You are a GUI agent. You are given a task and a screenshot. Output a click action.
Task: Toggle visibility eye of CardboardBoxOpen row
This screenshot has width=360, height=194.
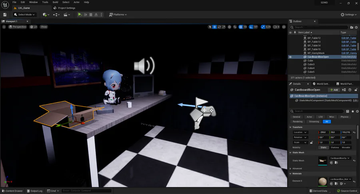tap(290, 57)
